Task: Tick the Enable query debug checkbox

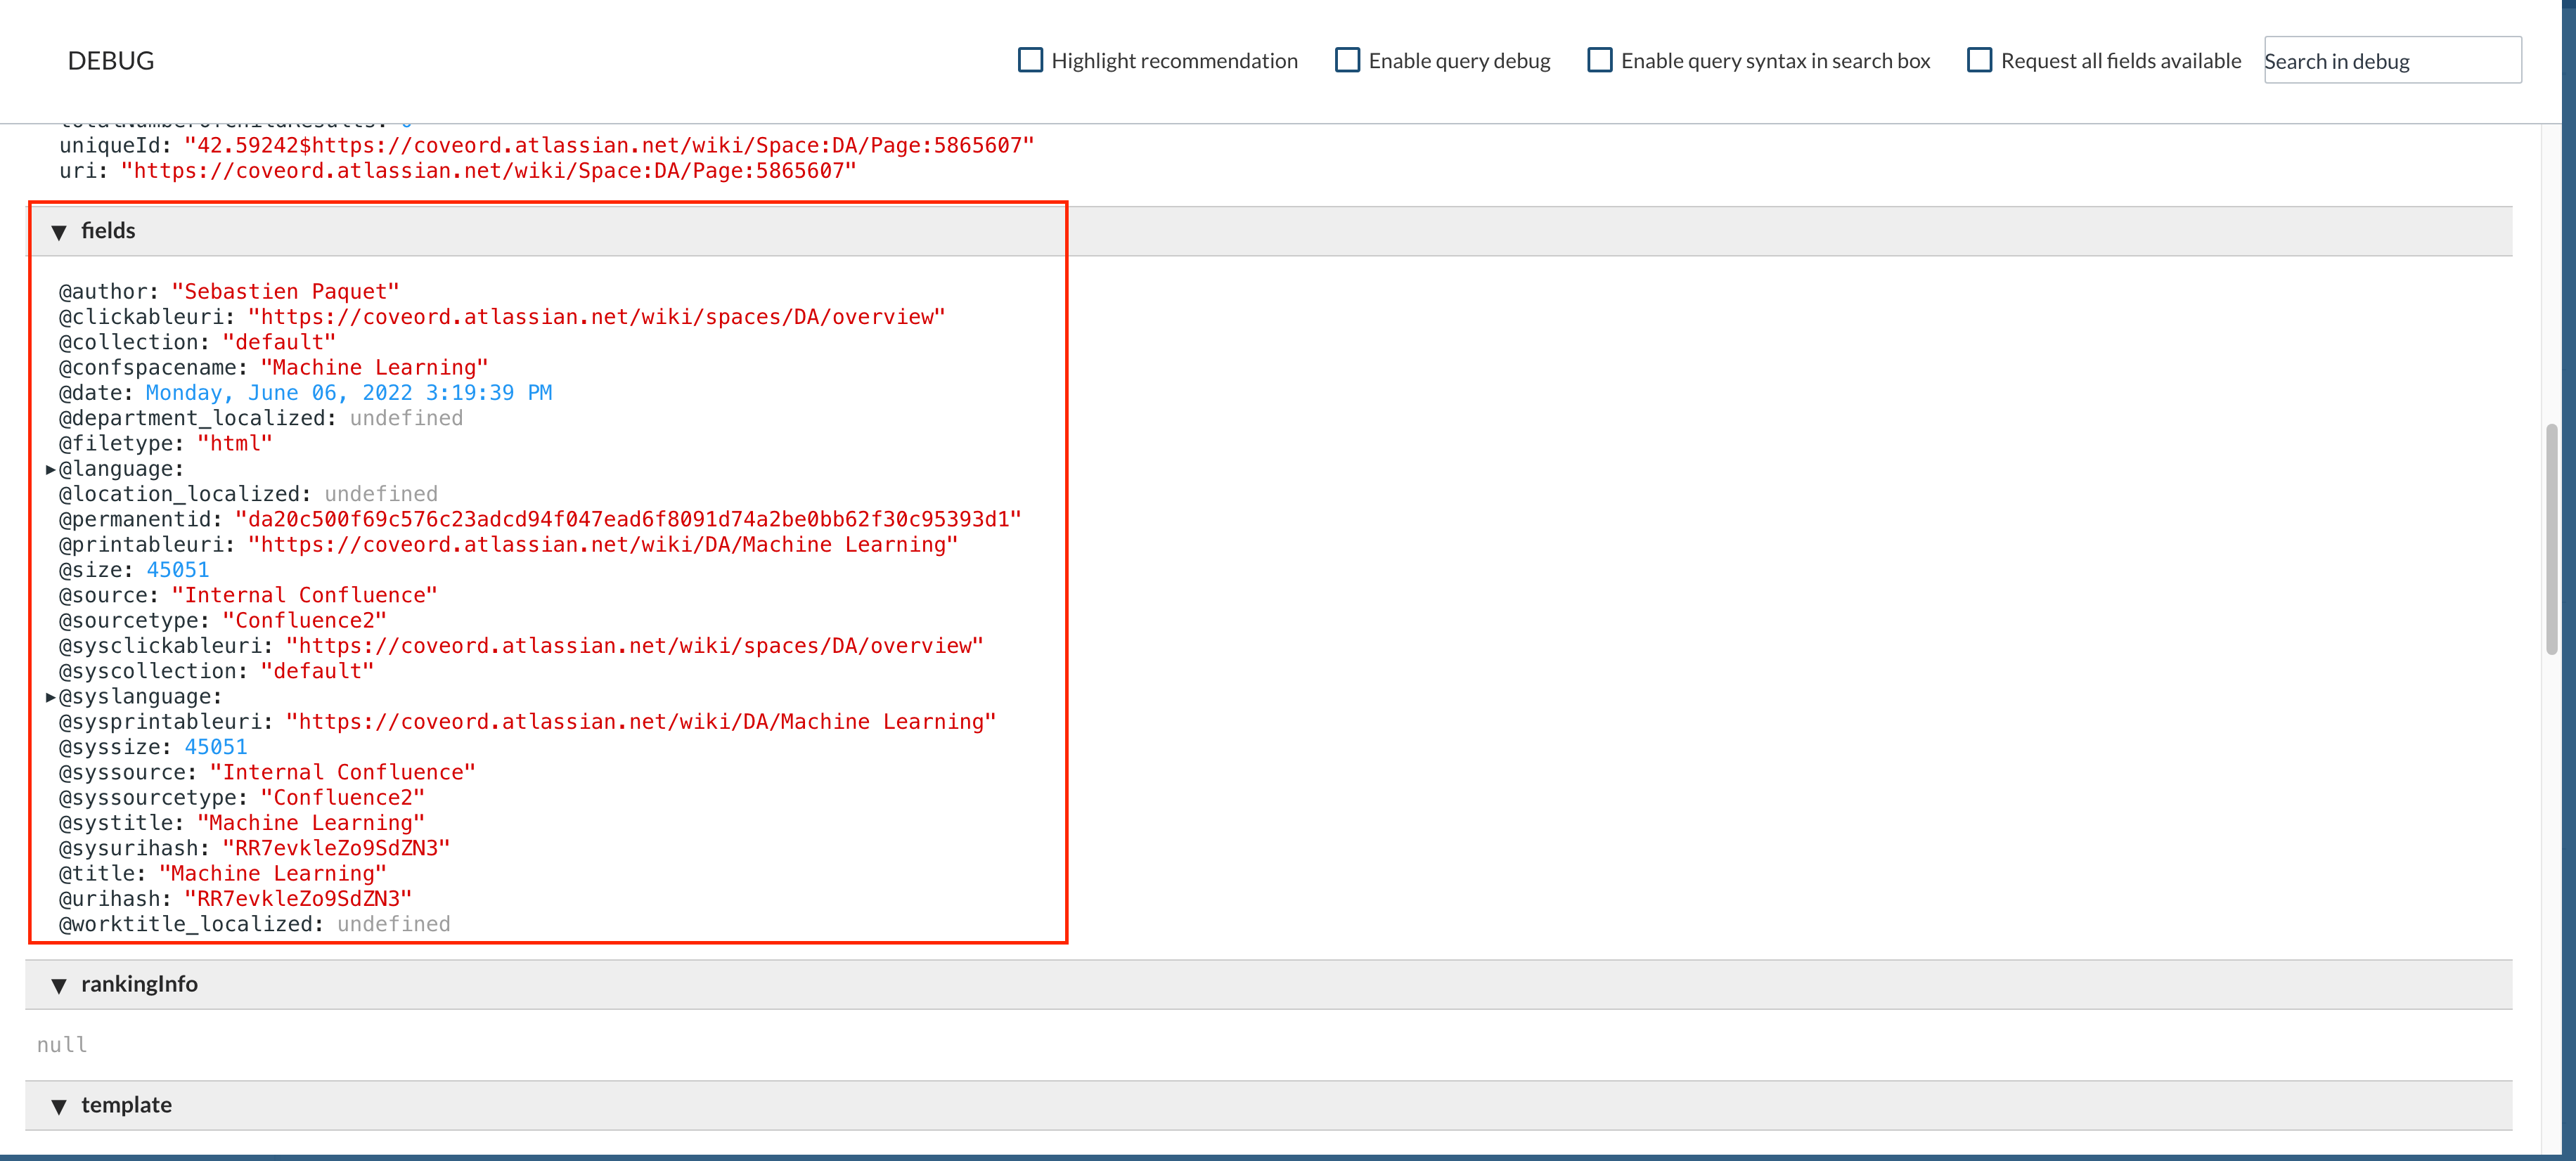Action: [1347, 60]
